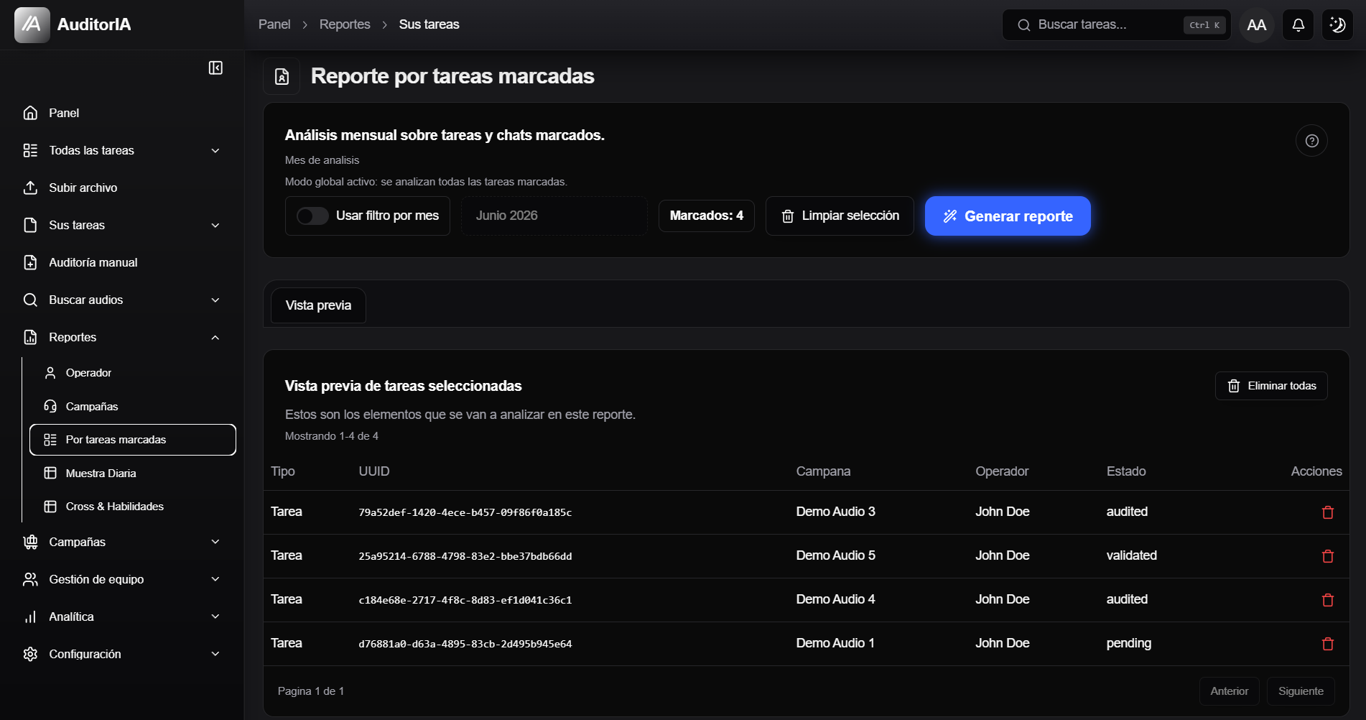Screen dimensions: 1366x720
Task: Click the home icon next to Panel
Action: point(30,113)
